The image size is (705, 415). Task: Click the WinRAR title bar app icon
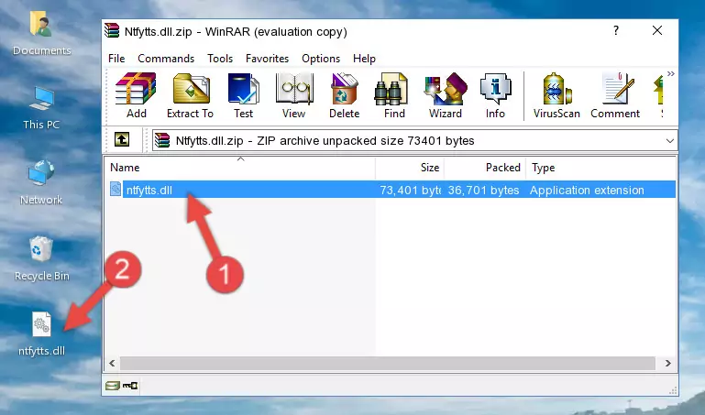[x=112, y=30]
